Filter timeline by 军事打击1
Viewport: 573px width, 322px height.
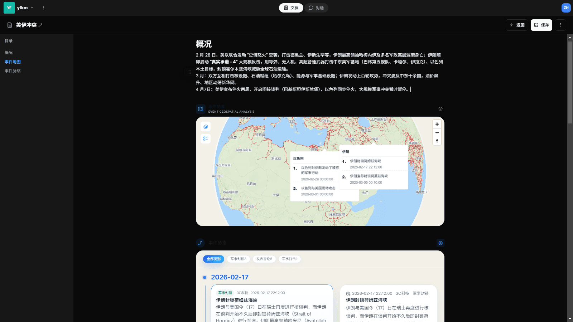(x=290, y=259)
